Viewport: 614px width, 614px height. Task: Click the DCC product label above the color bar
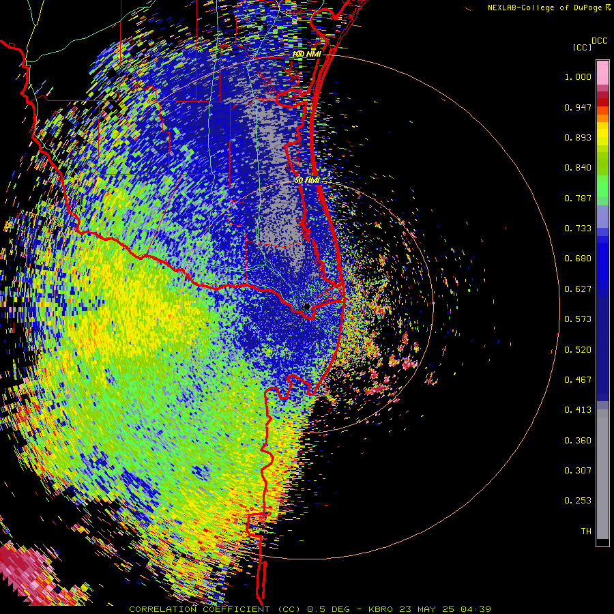600,41
